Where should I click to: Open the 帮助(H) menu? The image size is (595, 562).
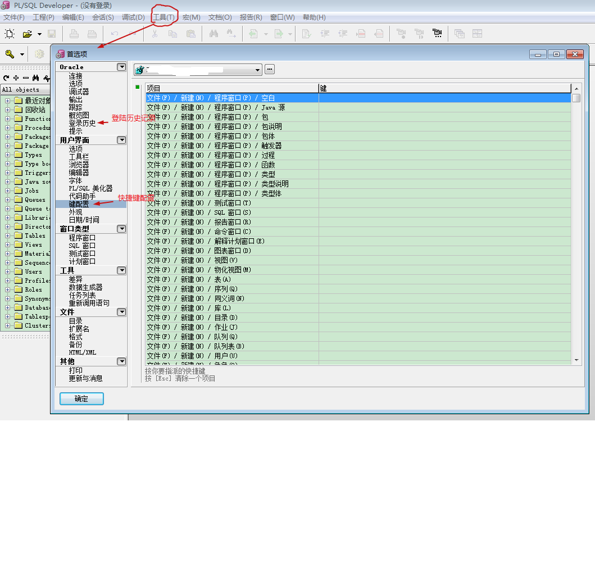point(314,17)
